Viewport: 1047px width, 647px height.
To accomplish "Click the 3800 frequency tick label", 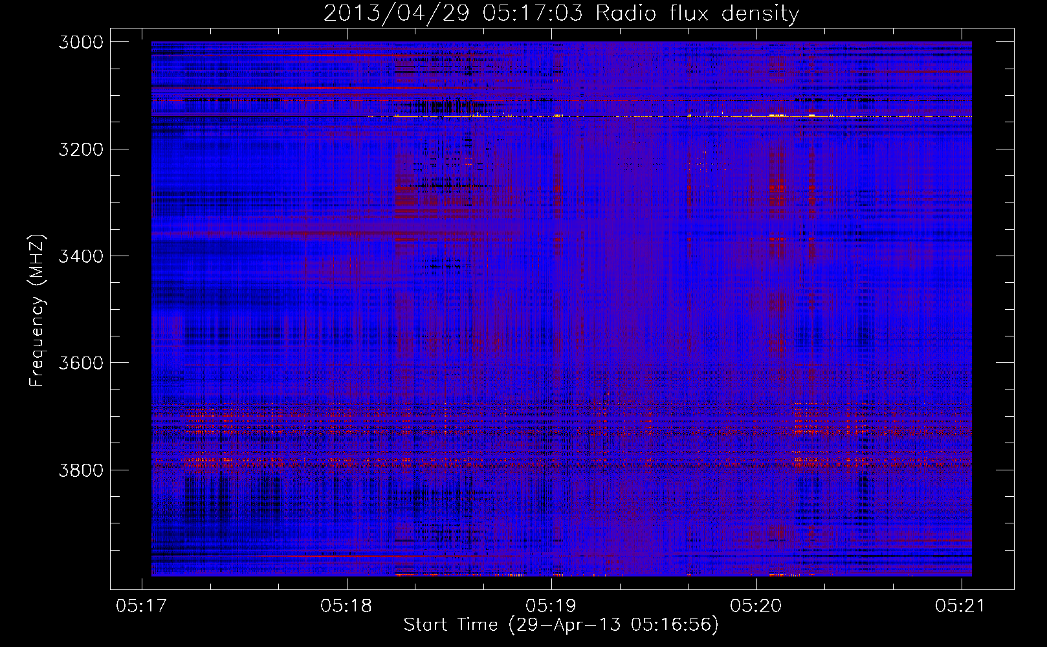I will (x=81, y=470).
